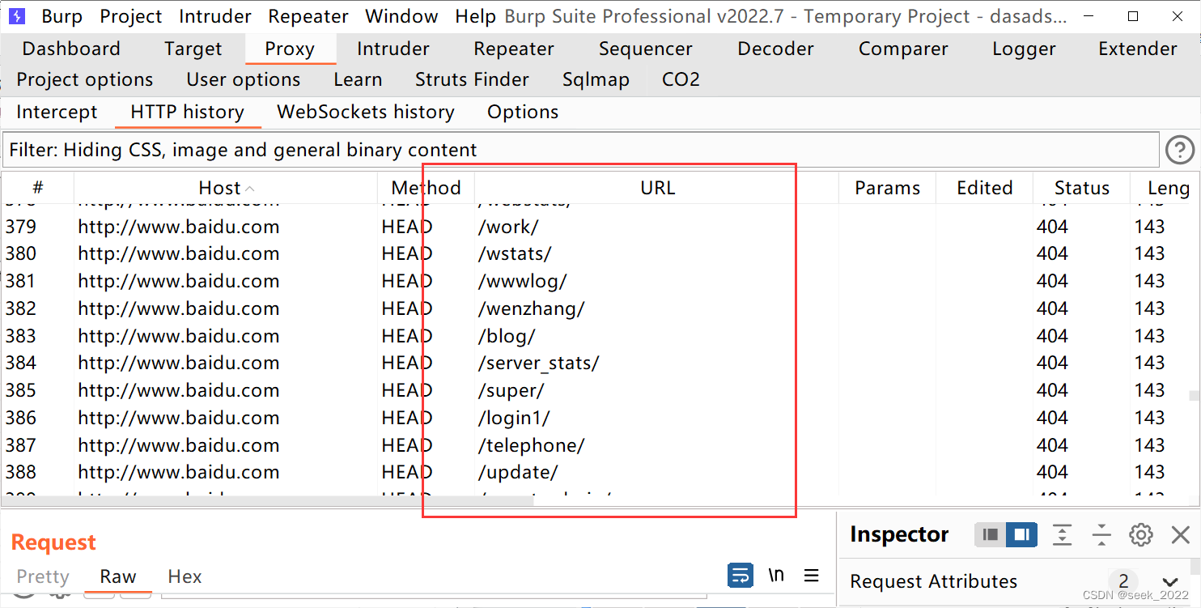
Task: Select the /wenzhang/ URL entry
Action: tap(531, 308)
